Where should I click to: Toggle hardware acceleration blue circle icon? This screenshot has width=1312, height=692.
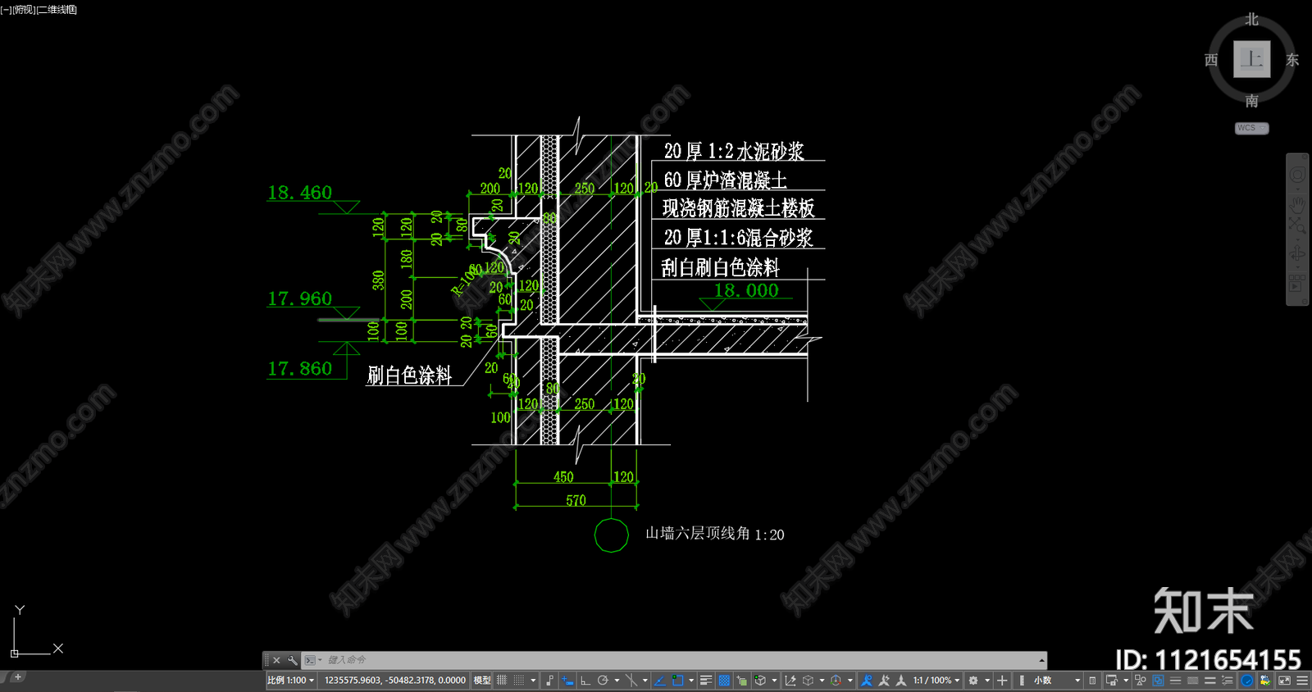[x=1246, y=681]
